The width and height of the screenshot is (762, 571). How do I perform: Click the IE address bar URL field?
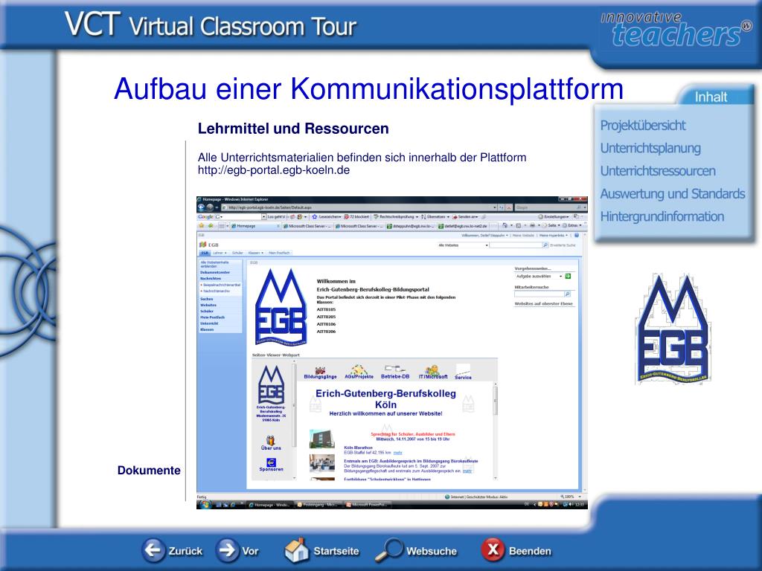click(x=359, y=207)
